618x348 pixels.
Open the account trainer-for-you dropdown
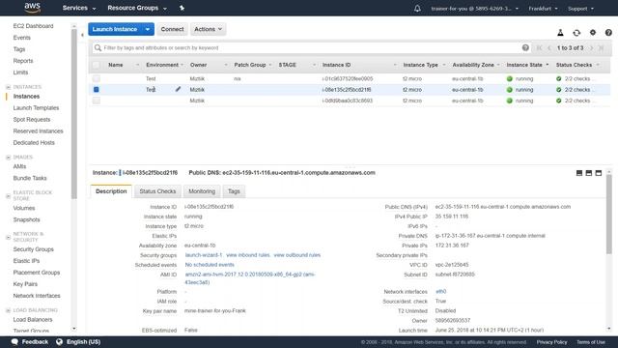(x=474, y=9)
